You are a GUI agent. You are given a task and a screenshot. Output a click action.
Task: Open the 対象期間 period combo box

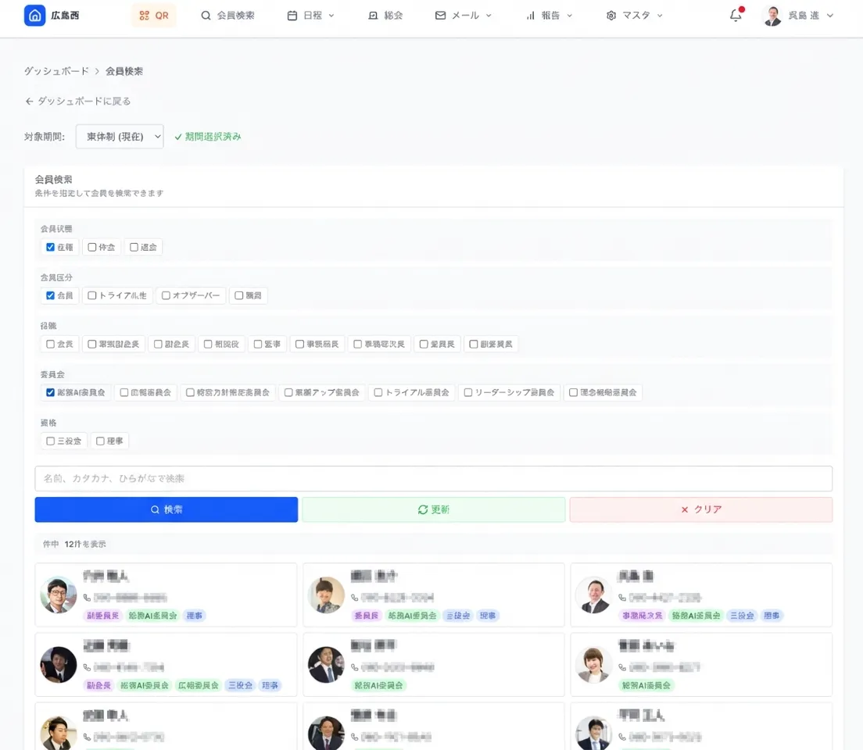coord(119,135)
